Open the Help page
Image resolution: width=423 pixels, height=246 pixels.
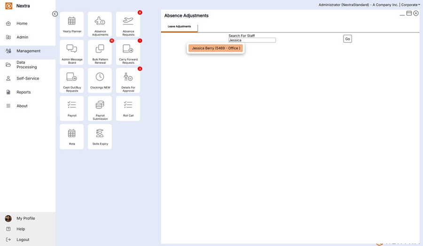coord(21,229)
